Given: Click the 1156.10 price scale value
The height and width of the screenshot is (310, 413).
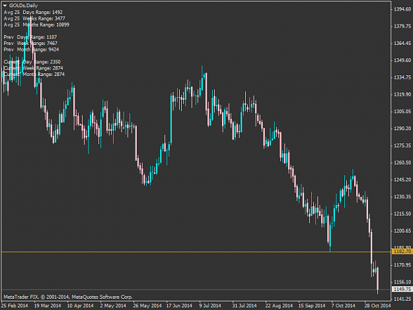Looking at the screenshot, I should pos(402,282).
